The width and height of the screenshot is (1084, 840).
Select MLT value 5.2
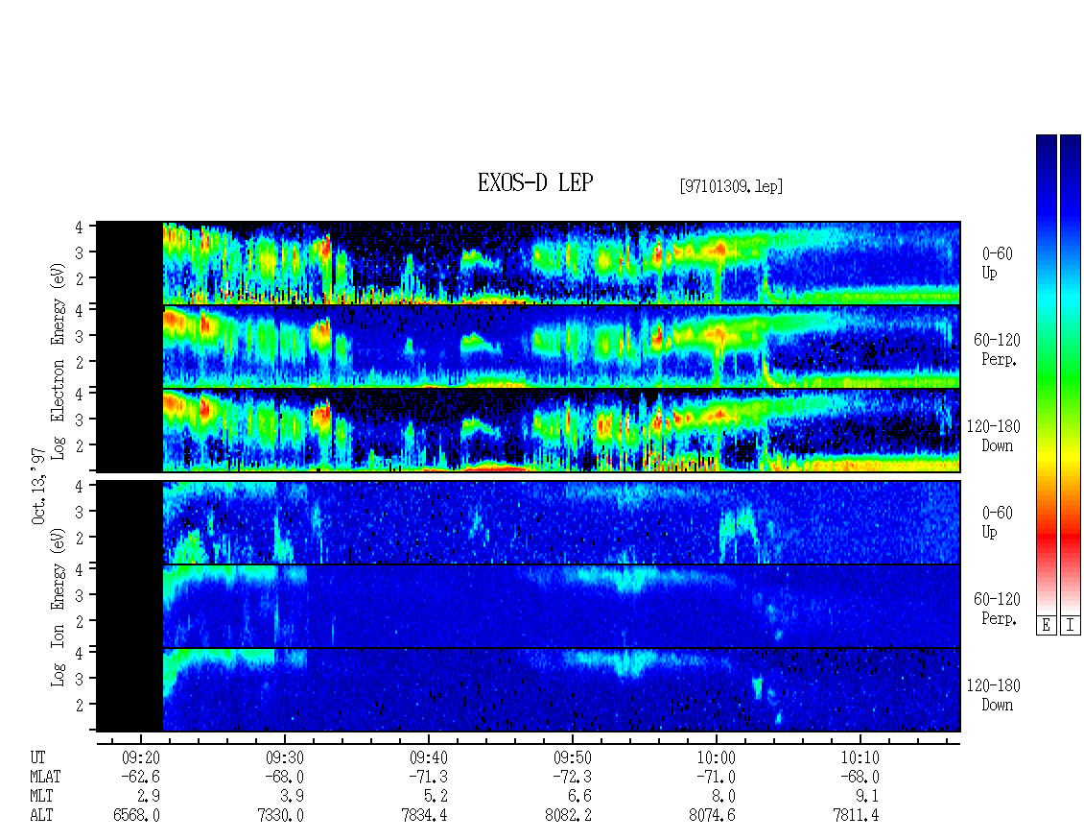tap(436, 797)
